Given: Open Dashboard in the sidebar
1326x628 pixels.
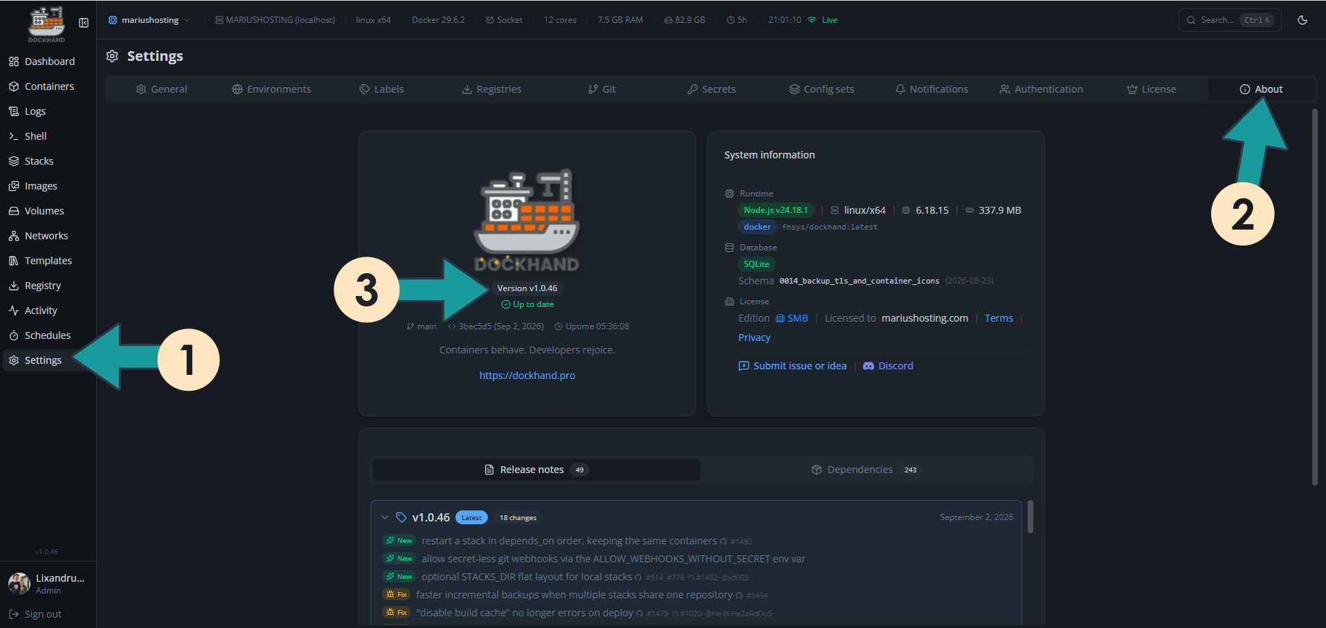Looking at the screenshot, I should (48, 62).
